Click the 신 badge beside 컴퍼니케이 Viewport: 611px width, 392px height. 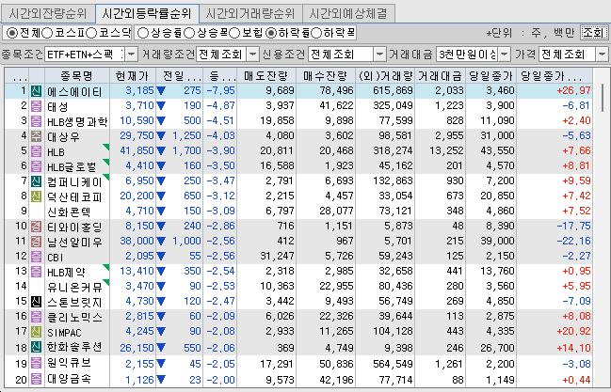click(x=36, y=181)
